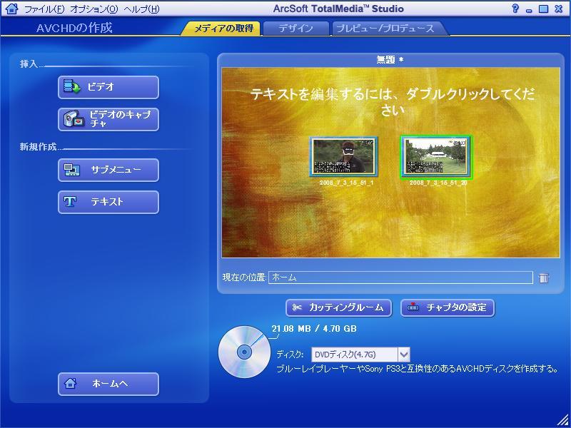Click the trash can delete icon
571x428 pixels.
click(543, 277)
